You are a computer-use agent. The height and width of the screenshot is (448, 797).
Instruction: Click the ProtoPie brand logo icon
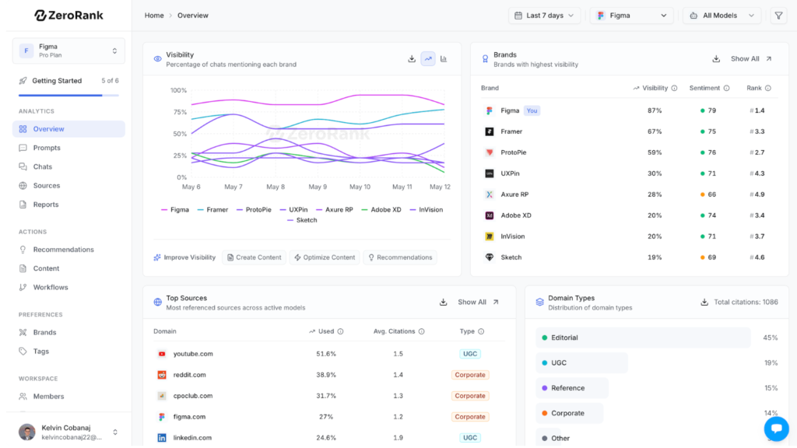(x=490, y=152)
